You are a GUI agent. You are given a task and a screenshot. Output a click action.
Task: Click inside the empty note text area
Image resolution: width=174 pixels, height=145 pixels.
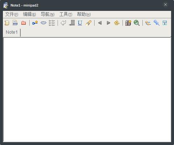[x=87, y=90]
